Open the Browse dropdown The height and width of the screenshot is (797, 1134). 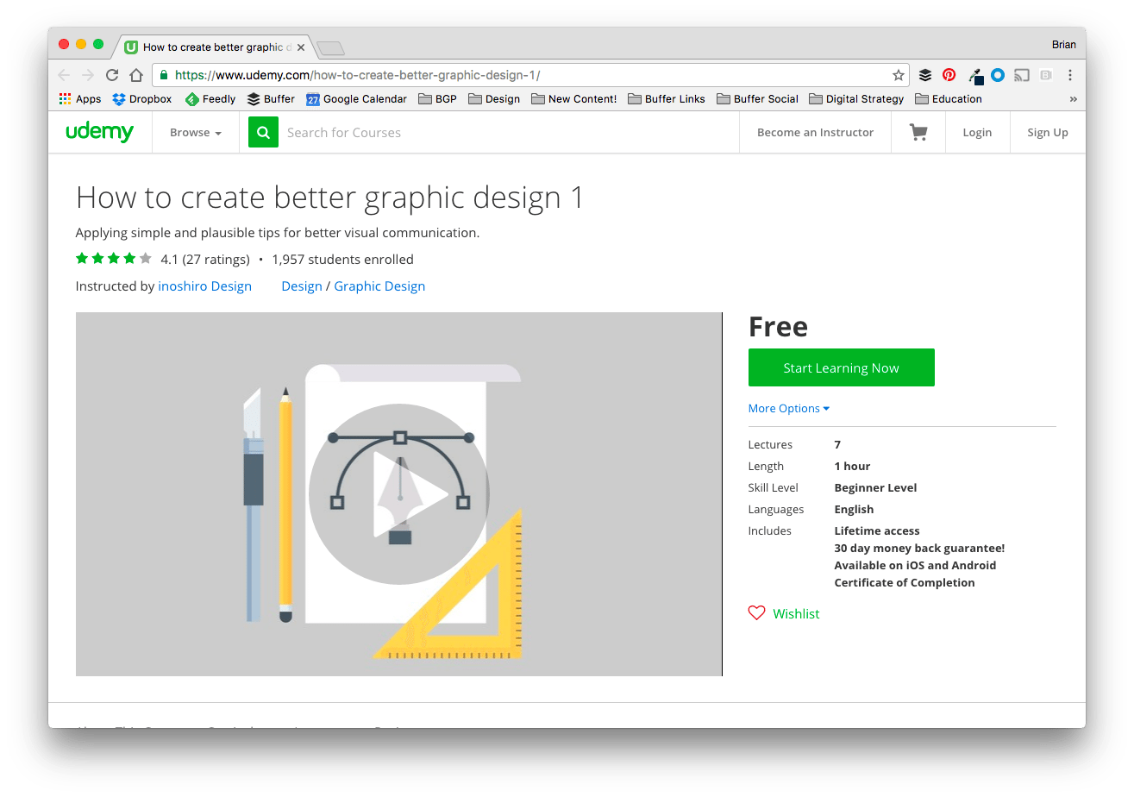(x=195, y=132)
